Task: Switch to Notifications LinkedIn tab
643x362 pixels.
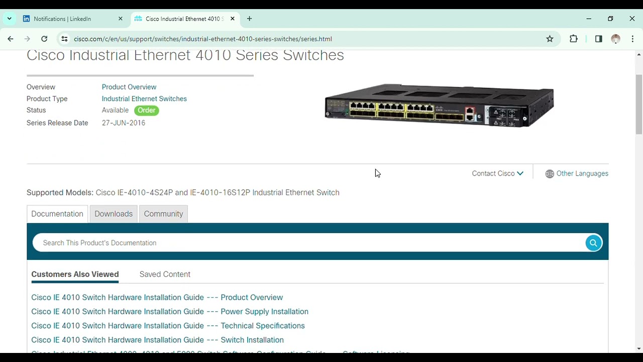Action: [x=73, y=19]
